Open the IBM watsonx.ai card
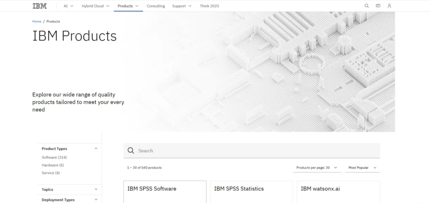Viewport: 430px width, 203px height. coord(338,192)
